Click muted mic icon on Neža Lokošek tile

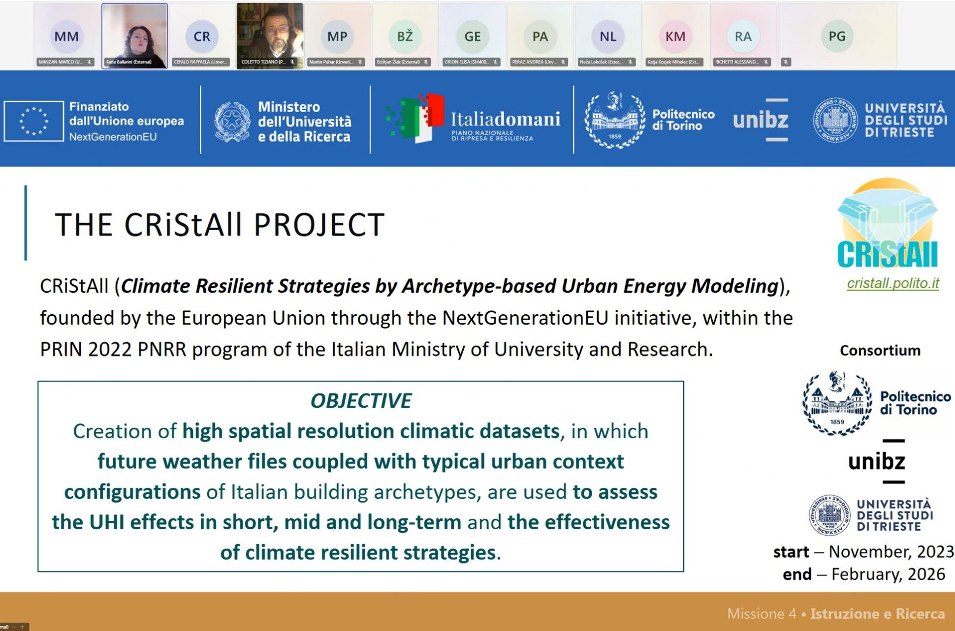pyautogui.click(x=631, y=62)
